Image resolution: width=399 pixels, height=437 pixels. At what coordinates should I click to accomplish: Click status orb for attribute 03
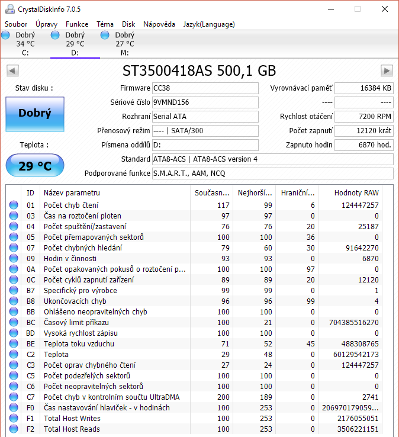point(14,216)
